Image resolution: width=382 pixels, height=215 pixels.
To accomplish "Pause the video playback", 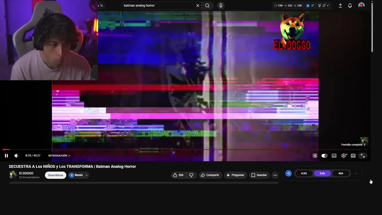I will (6, 156).
